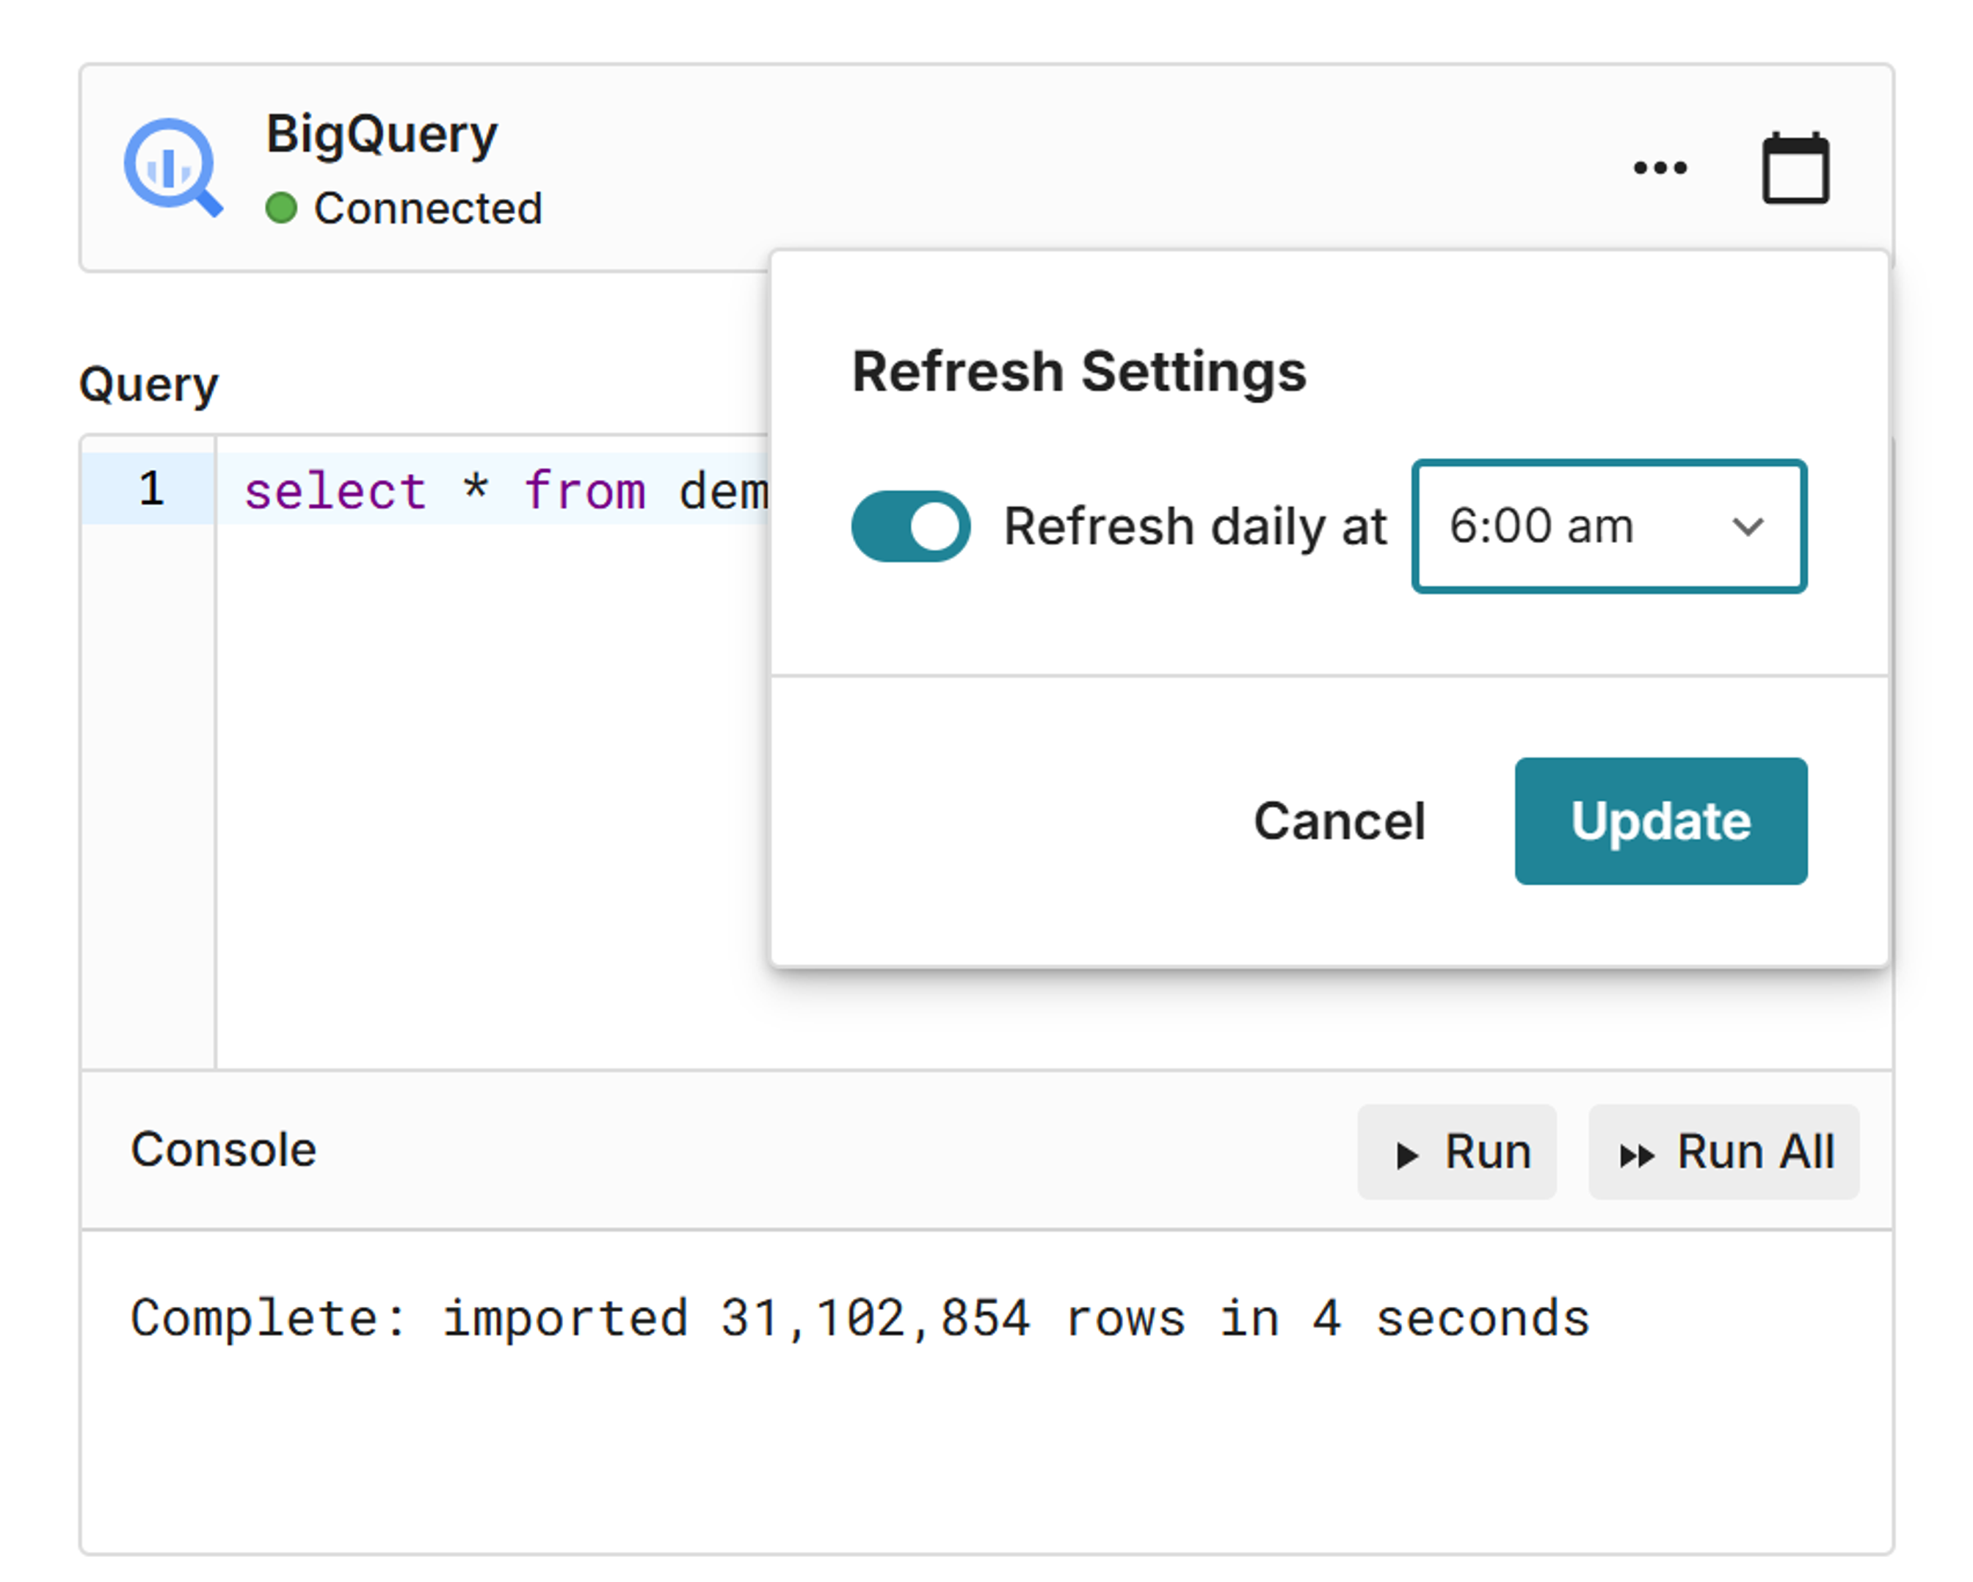
Task: Click the BigQuery connection title
Action: [x=381, y=134]
